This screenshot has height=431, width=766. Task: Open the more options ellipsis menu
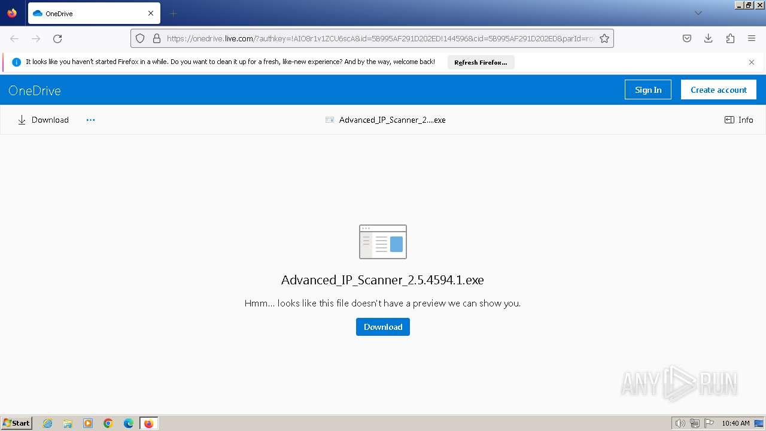point(90,120)
